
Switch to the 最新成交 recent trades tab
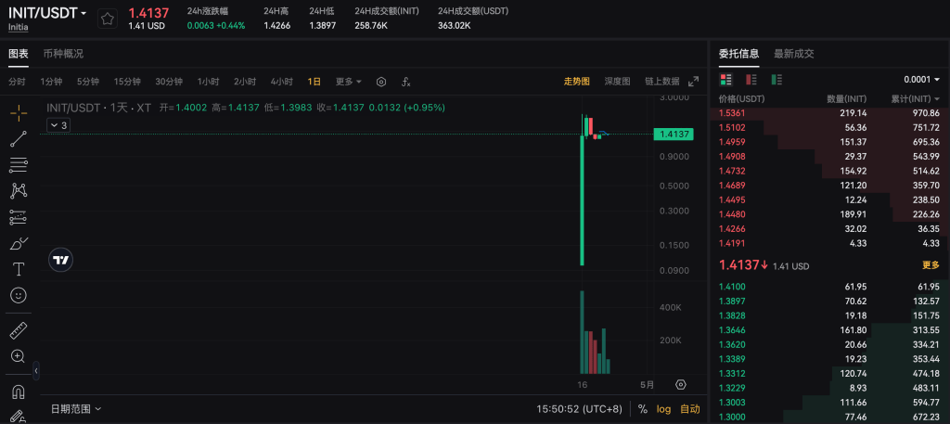pyautogui.click(x=794, y=53)
